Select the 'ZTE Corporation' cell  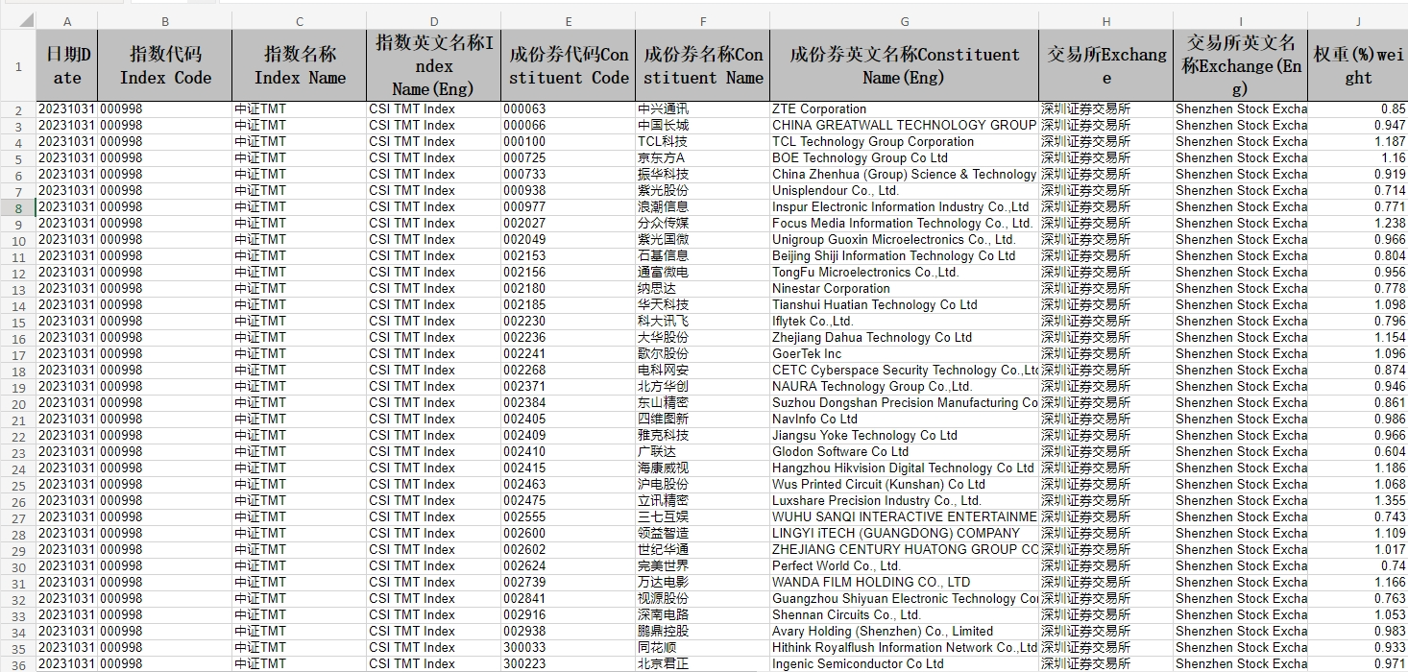pyautogui.click(x=905, y=109)
